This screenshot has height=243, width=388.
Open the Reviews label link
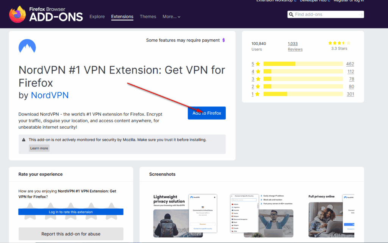295,49
